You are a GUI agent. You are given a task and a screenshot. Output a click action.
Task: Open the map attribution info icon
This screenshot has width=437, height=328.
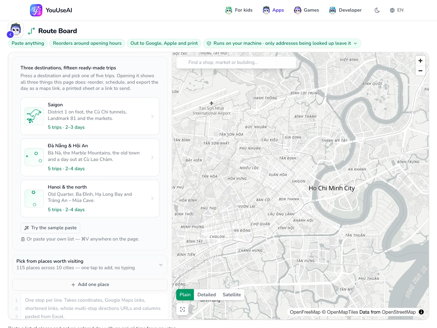pos(421,312)
